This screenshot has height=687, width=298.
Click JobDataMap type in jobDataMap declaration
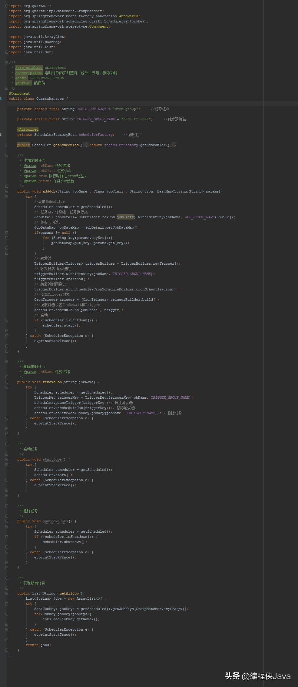45,227
